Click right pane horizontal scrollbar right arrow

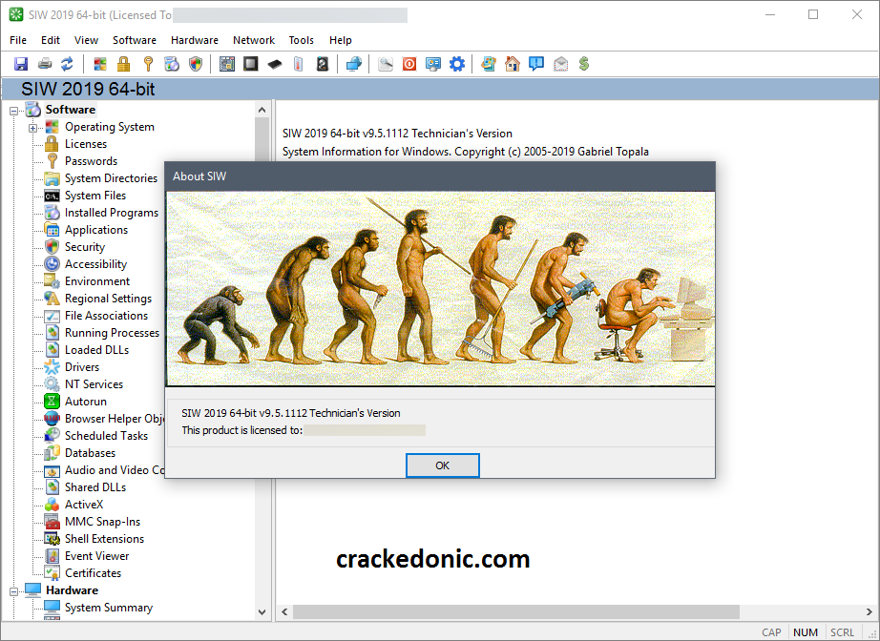coord(869,611)
